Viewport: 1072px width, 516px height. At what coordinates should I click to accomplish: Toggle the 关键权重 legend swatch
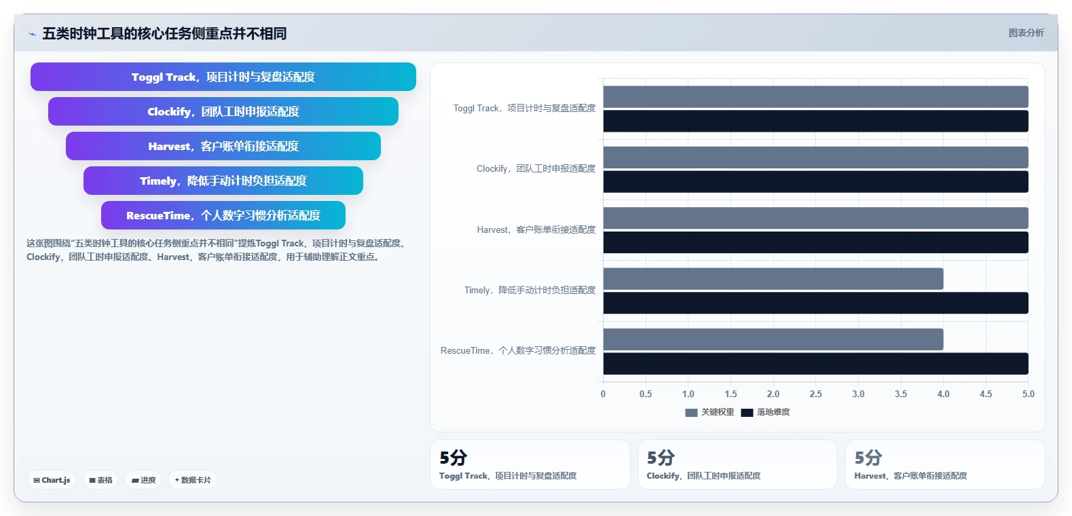(x=691, y=412)
